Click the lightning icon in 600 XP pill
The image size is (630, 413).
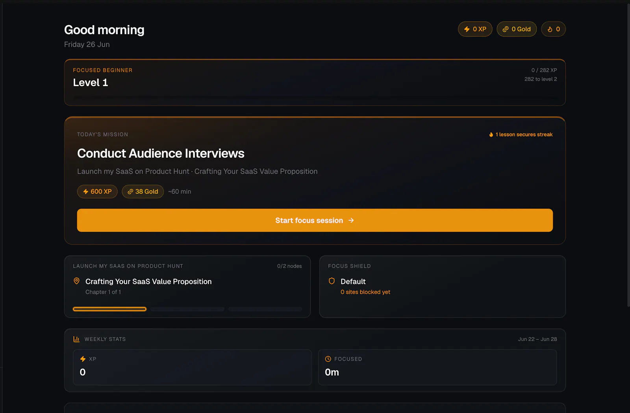[x=86, y=192]
